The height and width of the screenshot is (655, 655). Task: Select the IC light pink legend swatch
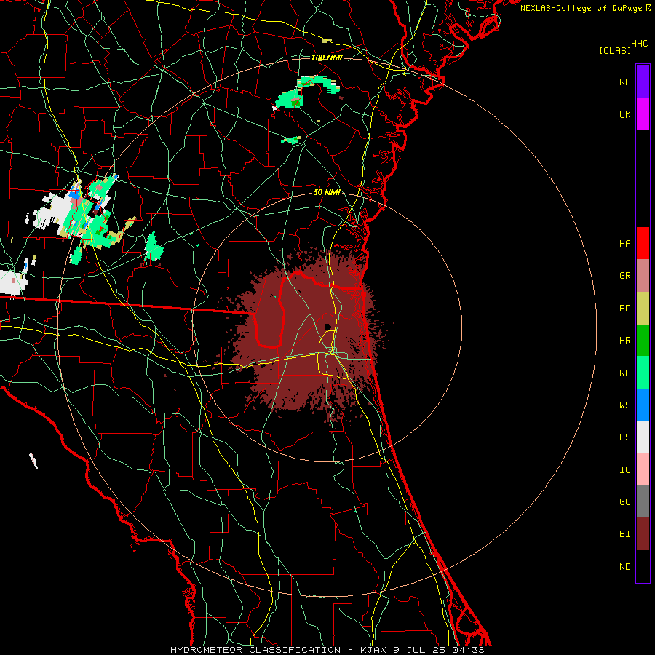(643, 469)
